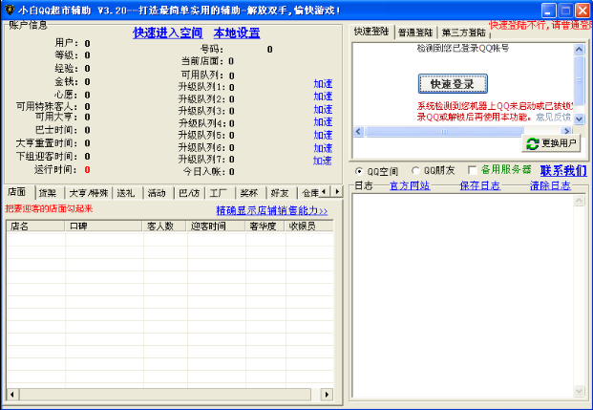Open the 本地设置 link
Viewport: 593px width, 410px height.
coord(236,32)
